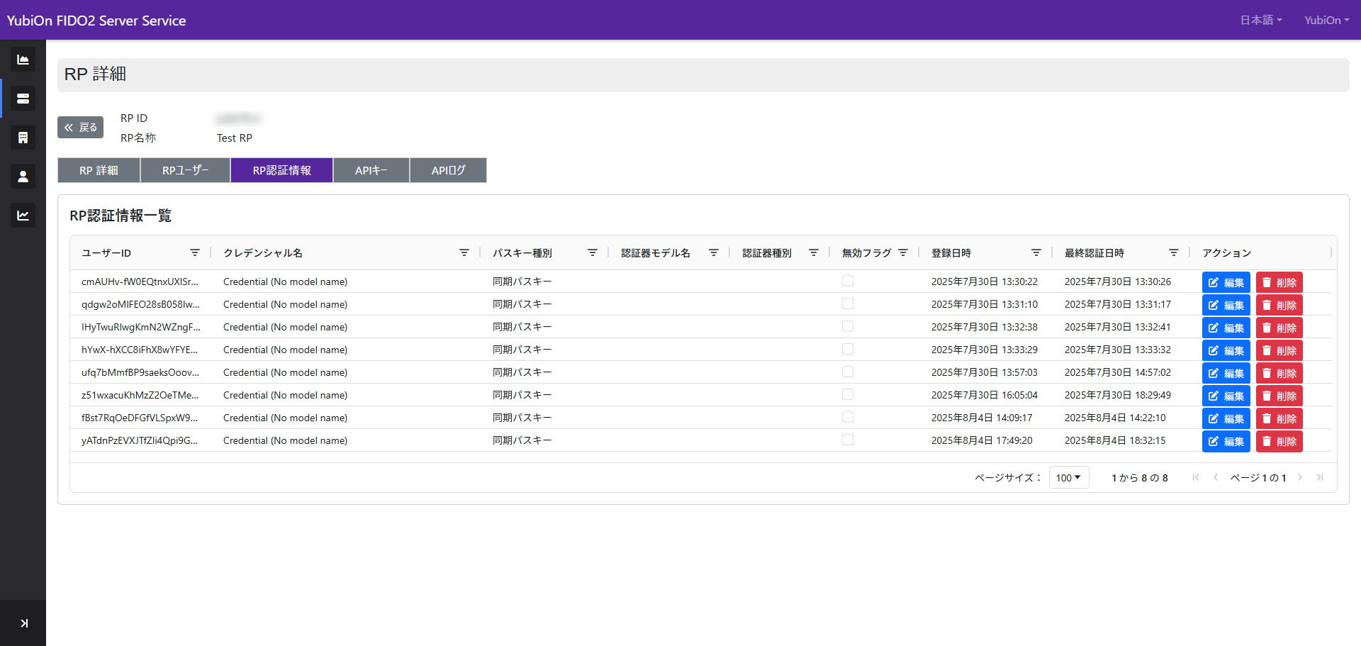Sort by the ユーザーID column header
The height and width of the screenshot is (646, 1361).
106,253
